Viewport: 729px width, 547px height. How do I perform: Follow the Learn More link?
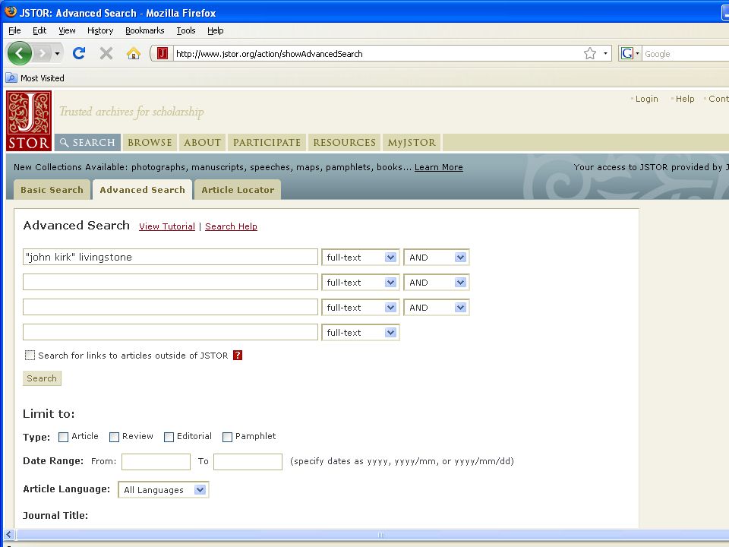point(438,167)
